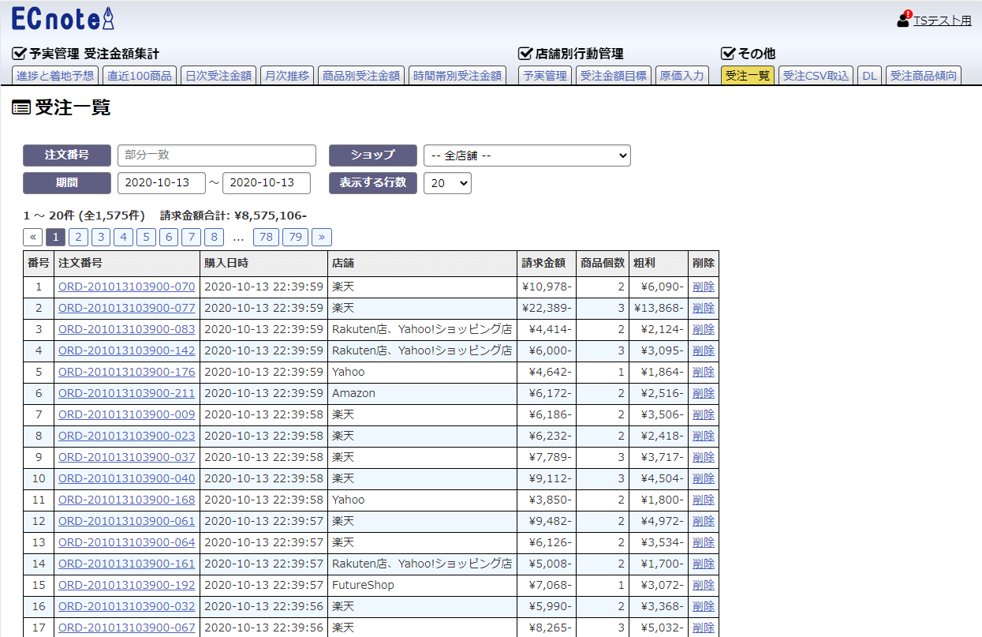Click the ECnote logo
The height and width of the screenshot is (637, 982).
click(x=64, y=18)
